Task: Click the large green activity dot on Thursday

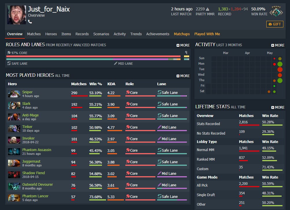Action: [280, 81]
